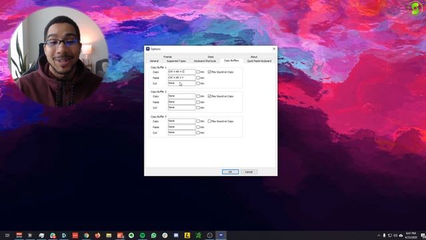426x240 pixels.
Task: Show hidden system tray icons
Action: tap(379, 235)
